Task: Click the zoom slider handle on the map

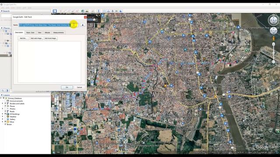Action: coord(273,53)
